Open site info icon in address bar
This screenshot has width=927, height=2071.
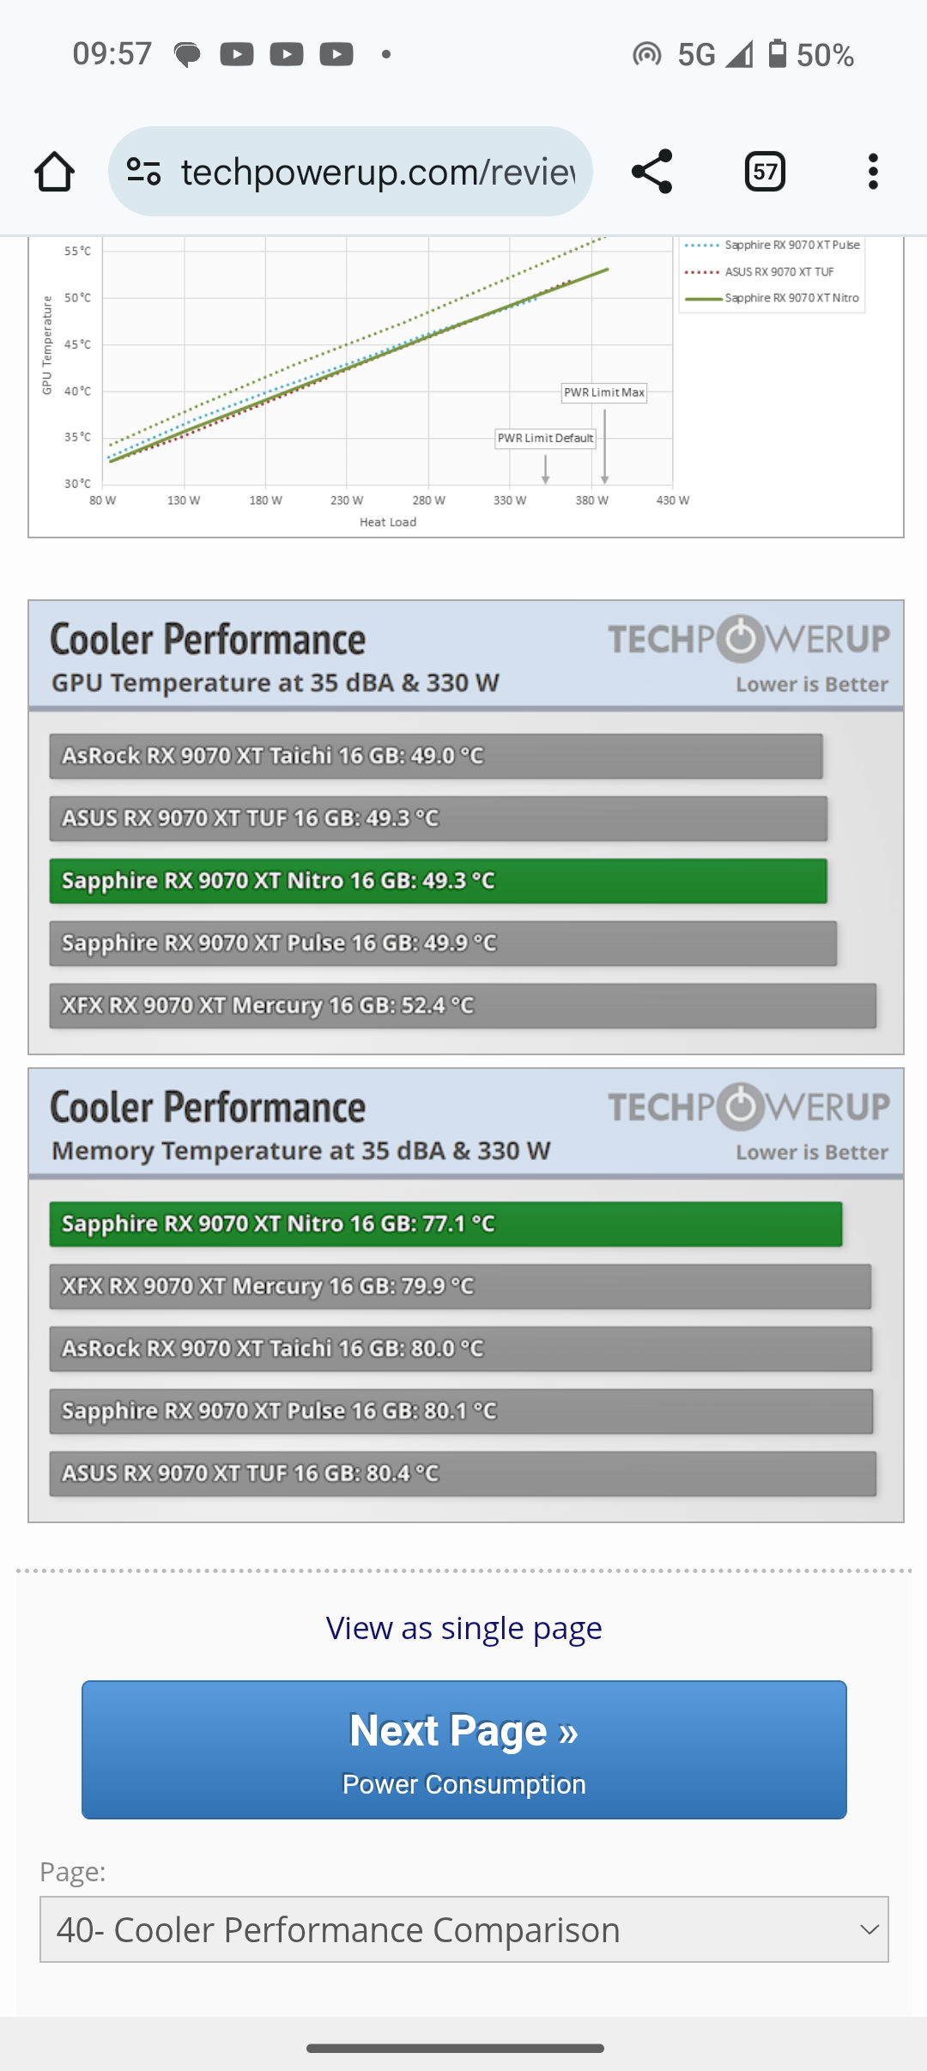143,172
